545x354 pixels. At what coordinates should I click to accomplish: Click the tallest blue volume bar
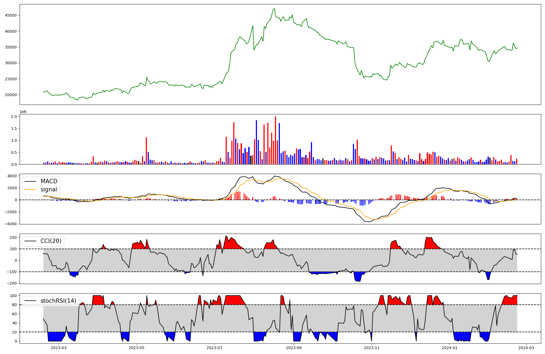pyautogui.click(x=256, y=142)
